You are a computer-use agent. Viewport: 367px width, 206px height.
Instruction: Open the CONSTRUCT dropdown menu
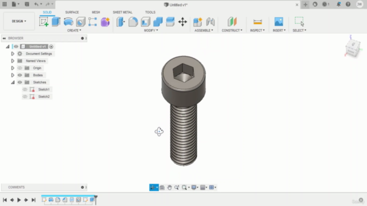232,30
